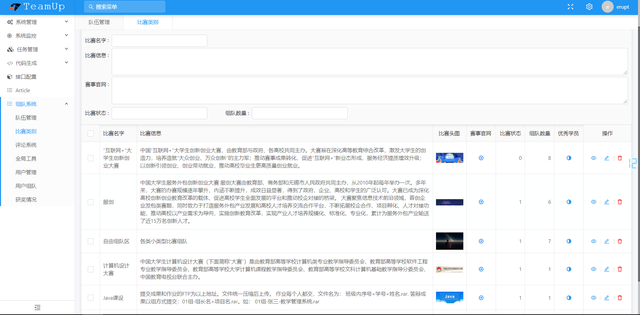Edit the 服创 row

(x=607, y=202)
